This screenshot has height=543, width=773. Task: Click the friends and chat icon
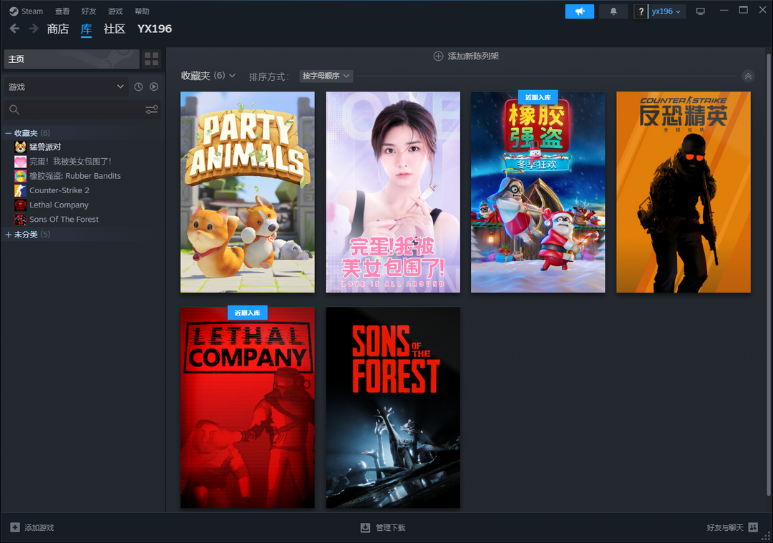click(753, 527)
